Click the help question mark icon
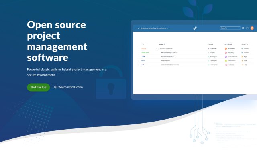257x160 pixels. point(247,28)
